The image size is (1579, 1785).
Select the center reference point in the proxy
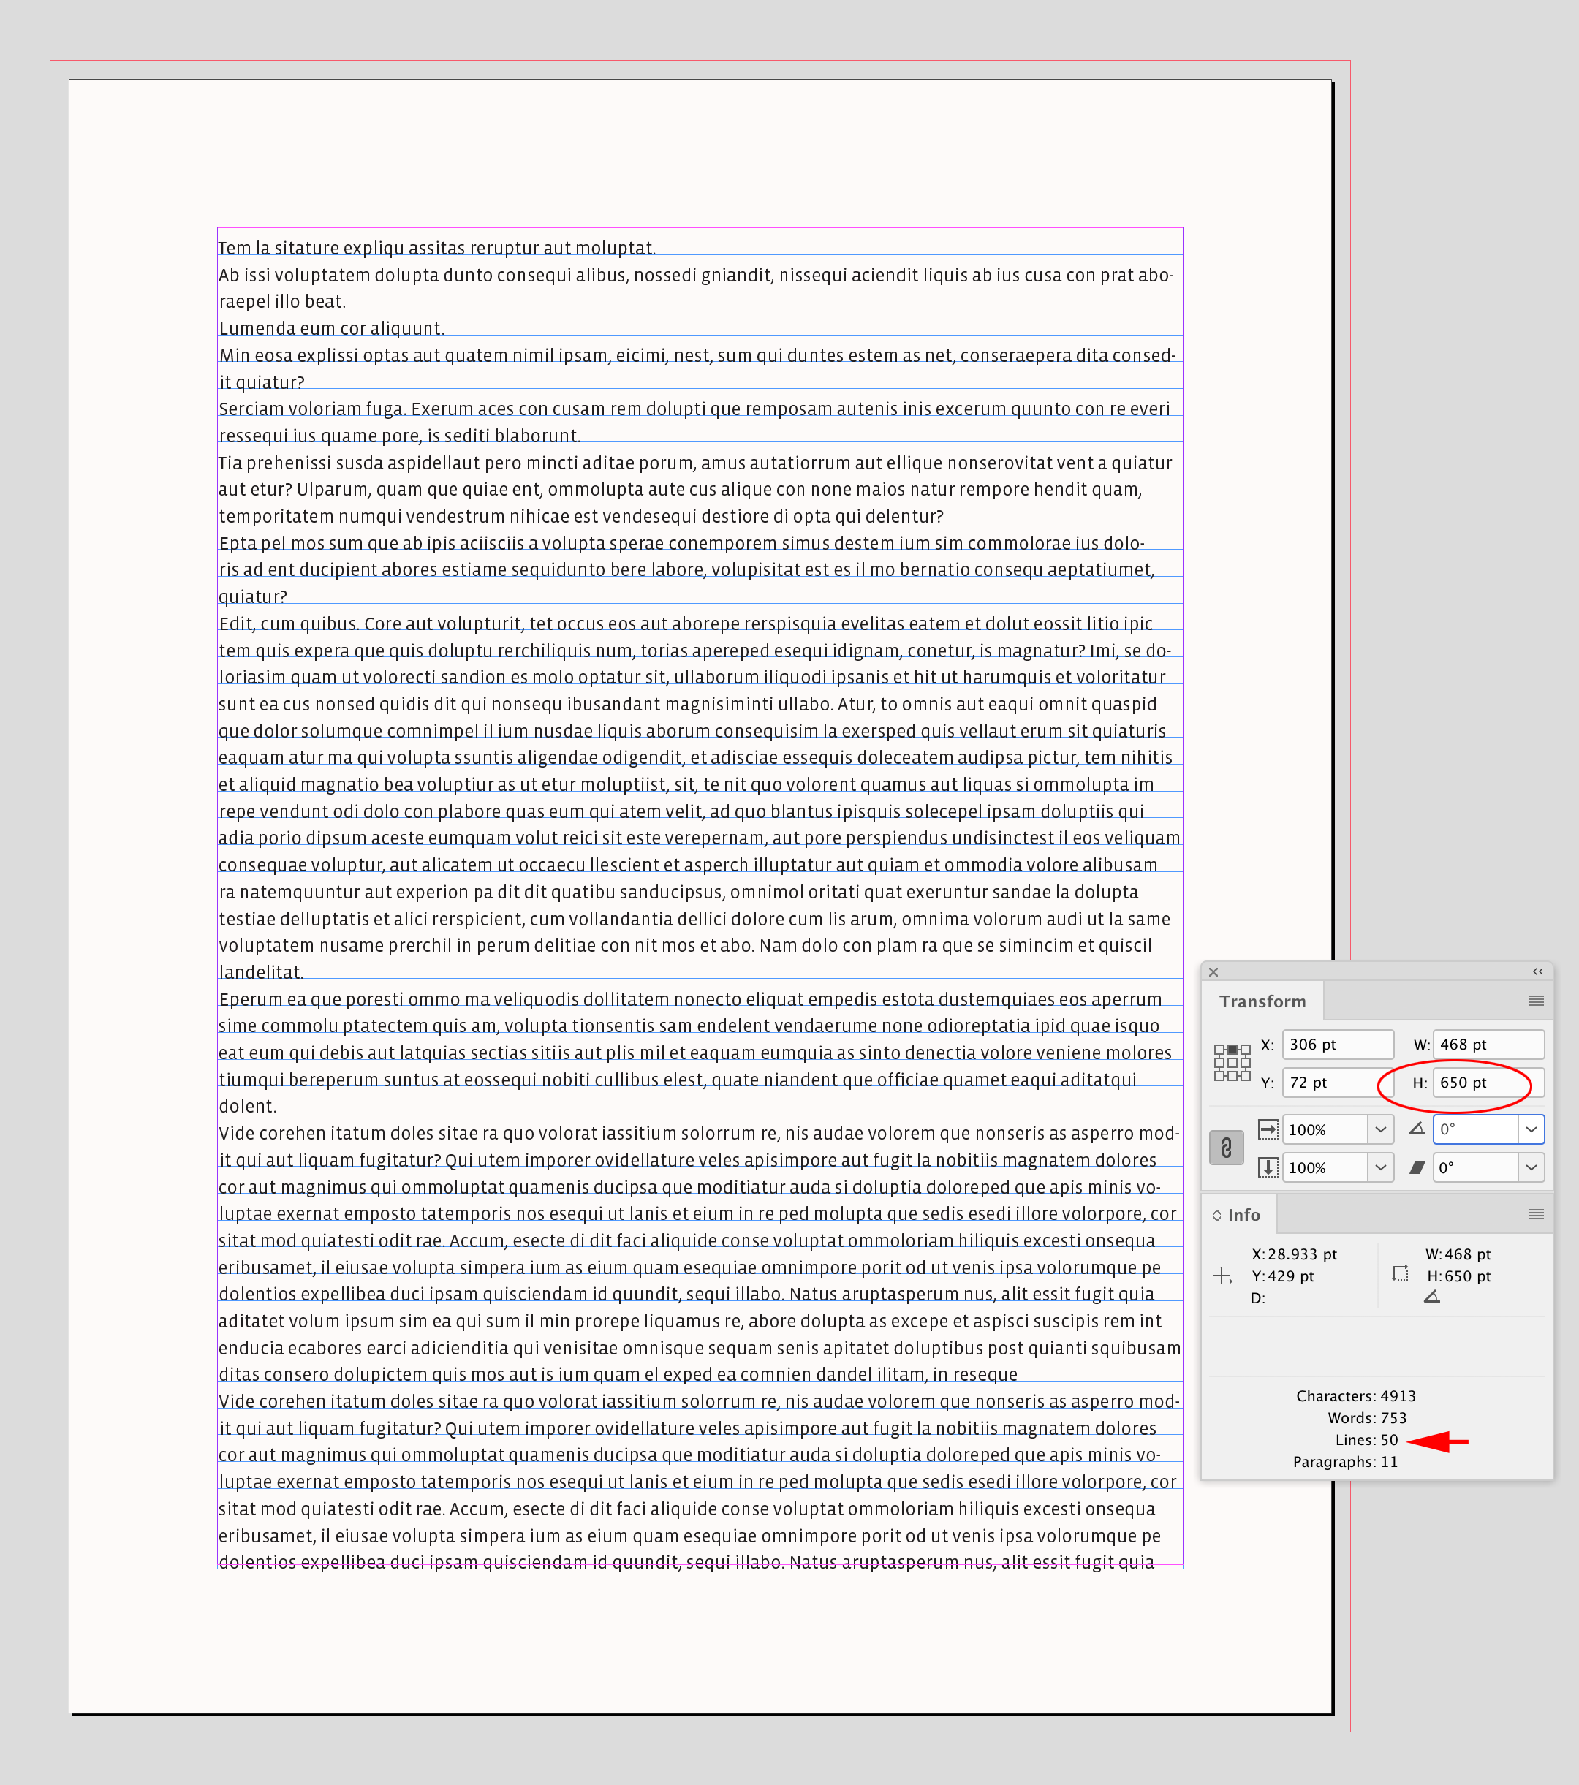(x=1233, y=1063)
